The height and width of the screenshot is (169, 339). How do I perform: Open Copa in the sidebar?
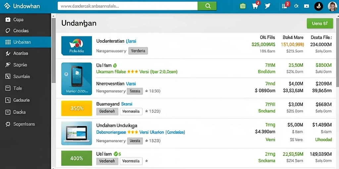click(25, 19)
